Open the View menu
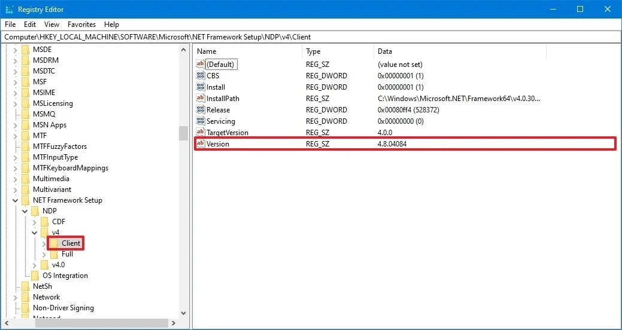The image size is (622, 330). [x=51, y=24]
